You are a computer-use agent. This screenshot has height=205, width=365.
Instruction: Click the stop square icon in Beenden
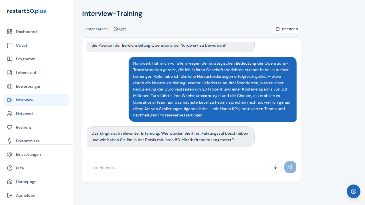coord(278,29)
